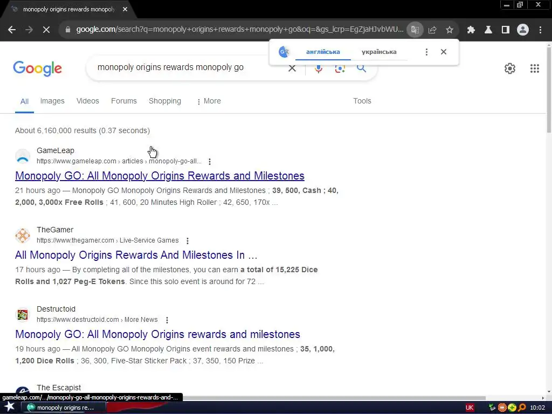Open Google quick settings gear
Image resolution: width=552 pixels, height=414 pixels.
tap(510, 68)
